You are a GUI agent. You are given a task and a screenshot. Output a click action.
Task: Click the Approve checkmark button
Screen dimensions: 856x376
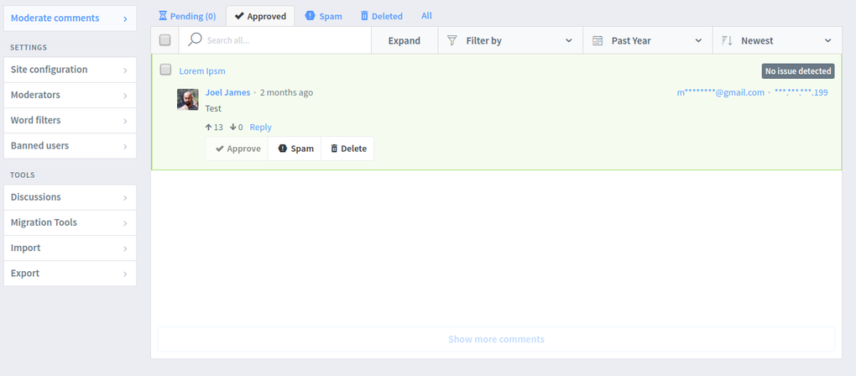(237, 149)
